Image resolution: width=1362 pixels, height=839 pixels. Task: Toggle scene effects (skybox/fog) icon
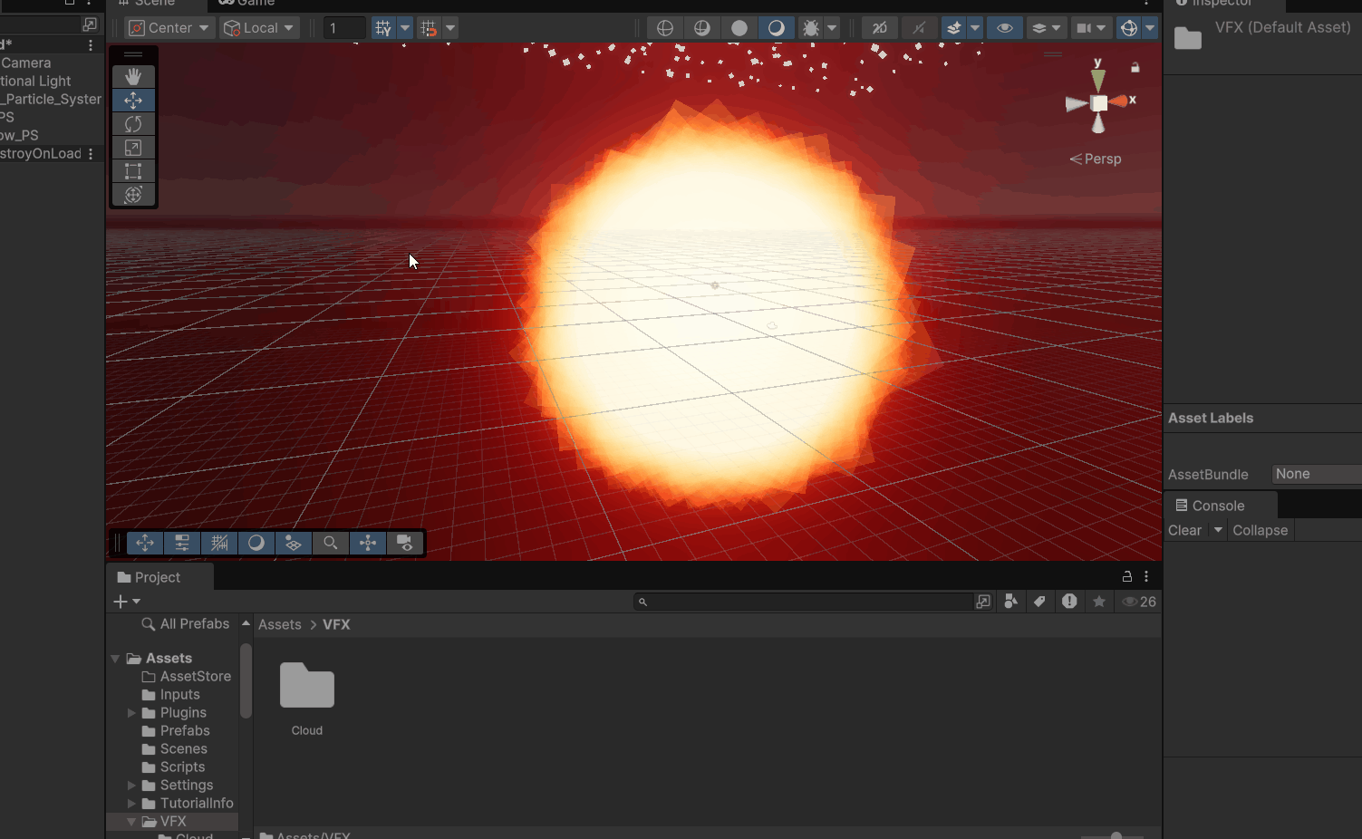point(954,28)
